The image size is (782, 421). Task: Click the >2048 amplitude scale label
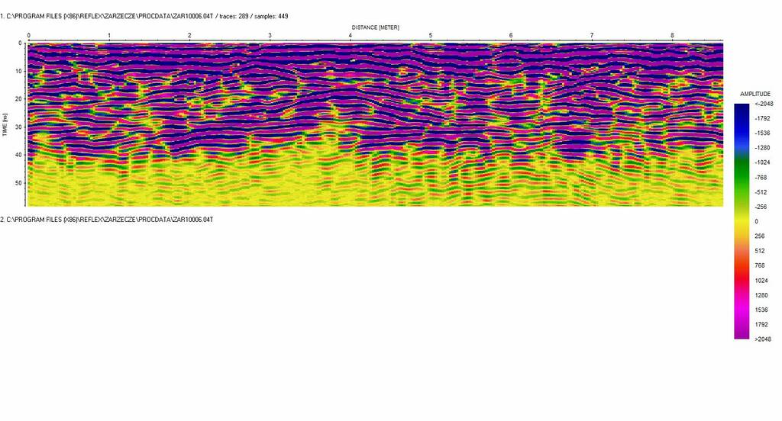click(x=762, y=339)
